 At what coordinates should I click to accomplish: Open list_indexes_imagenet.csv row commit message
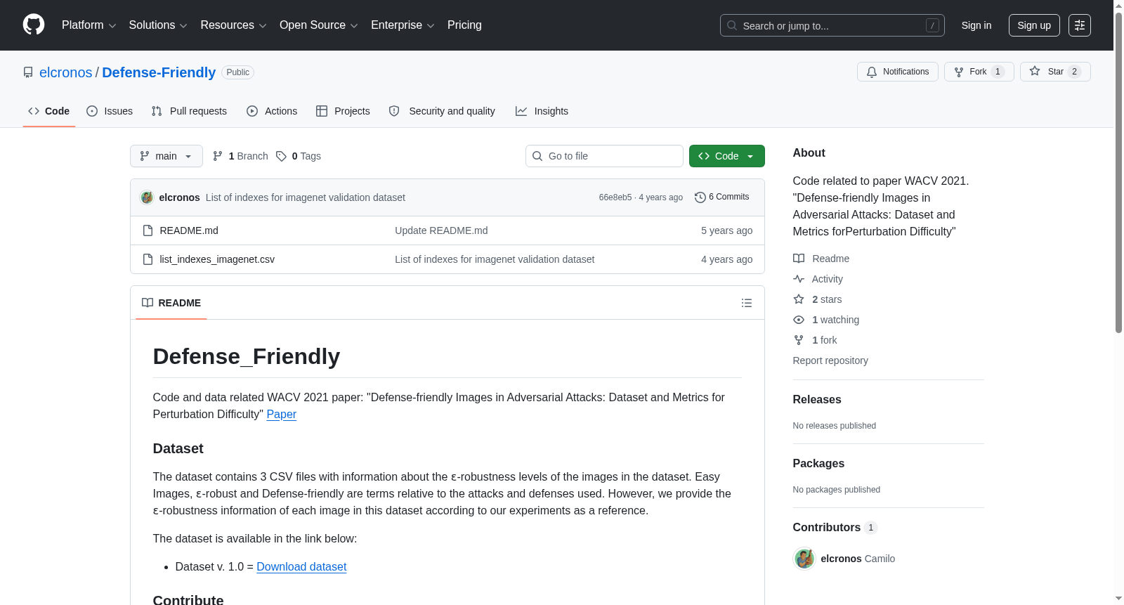(495, 259)
